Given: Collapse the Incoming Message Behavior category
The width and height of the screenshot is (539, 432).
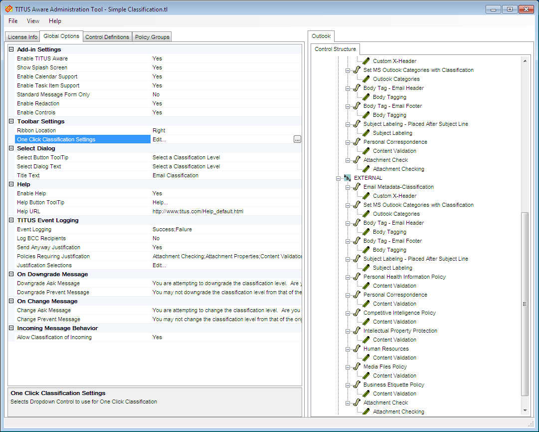Looking at the screenshot, I should pos(11,328).
